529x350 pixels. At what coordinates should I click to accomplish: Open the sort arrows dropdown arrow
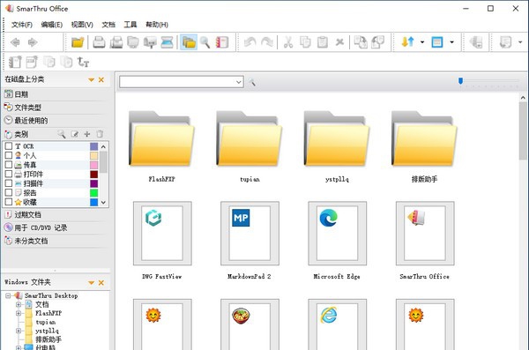tap(422, 42)
